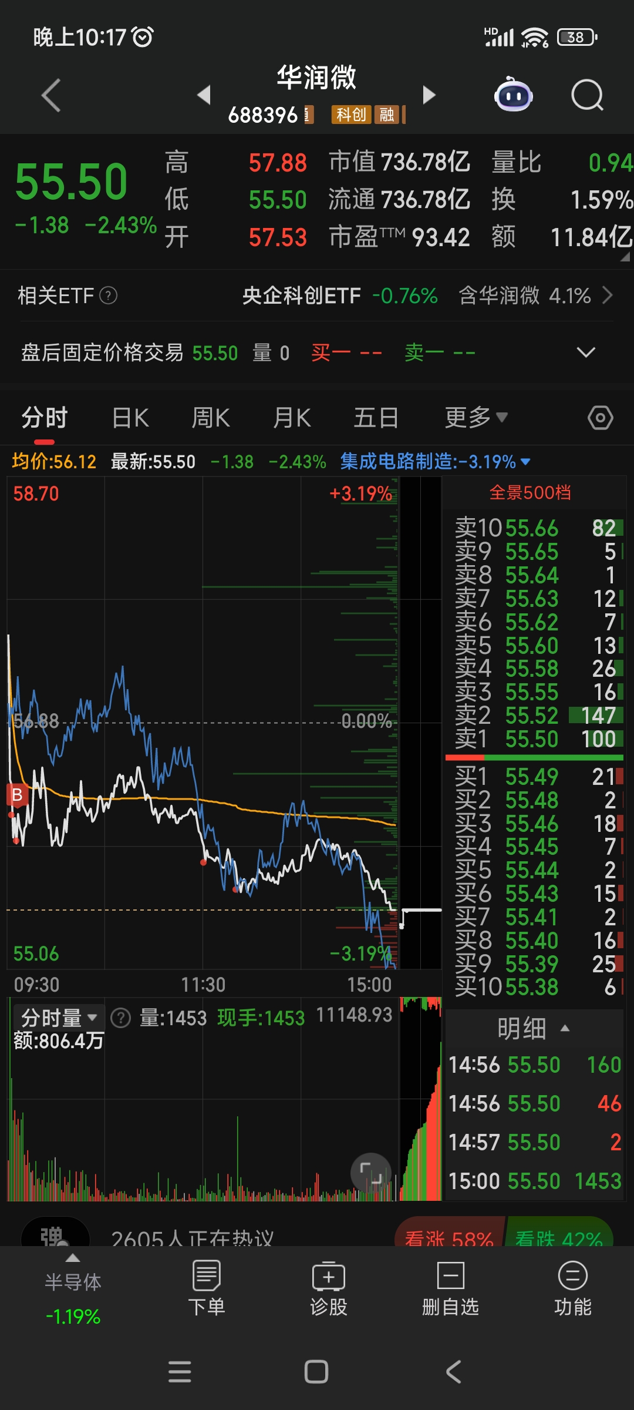This screenshot has width=634, height=1410.
Task: Tap 买3 55.46 bid row
Action: [535, 824]
